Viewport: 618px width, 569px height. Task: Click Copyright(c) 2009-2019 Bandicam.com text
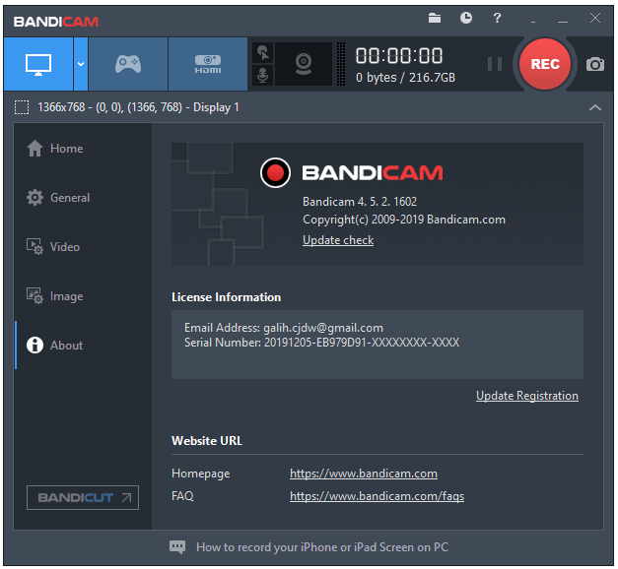(403, 220)
